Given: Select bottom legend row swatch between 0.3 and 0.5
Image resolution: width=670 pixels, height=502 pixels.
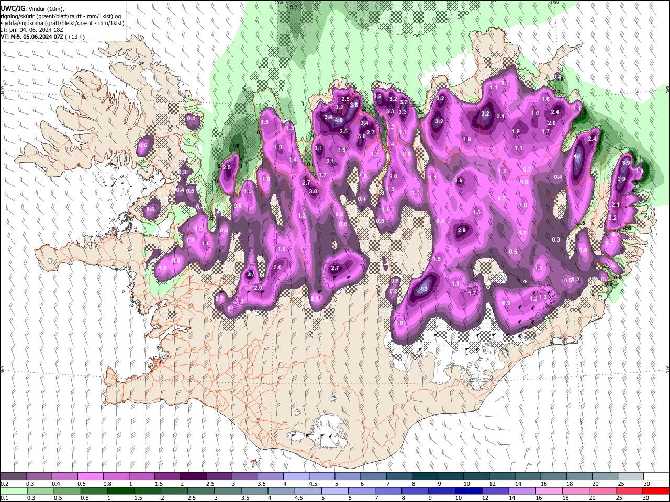Looking at the screenshot, I should [x=39, y=490].
